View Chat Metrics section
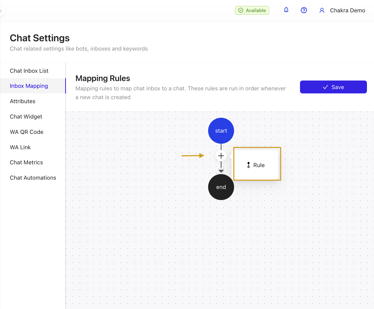 click(x=26, y=162)
